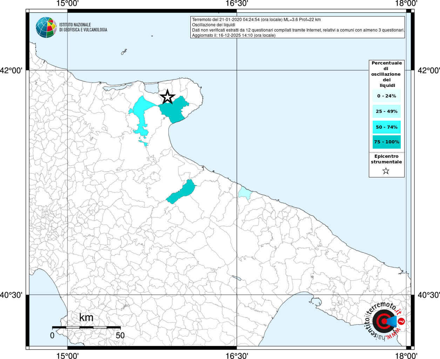Click the right 42°00' latitude label
Viewport: 440px width, 359px height.
tap(428, 70)
